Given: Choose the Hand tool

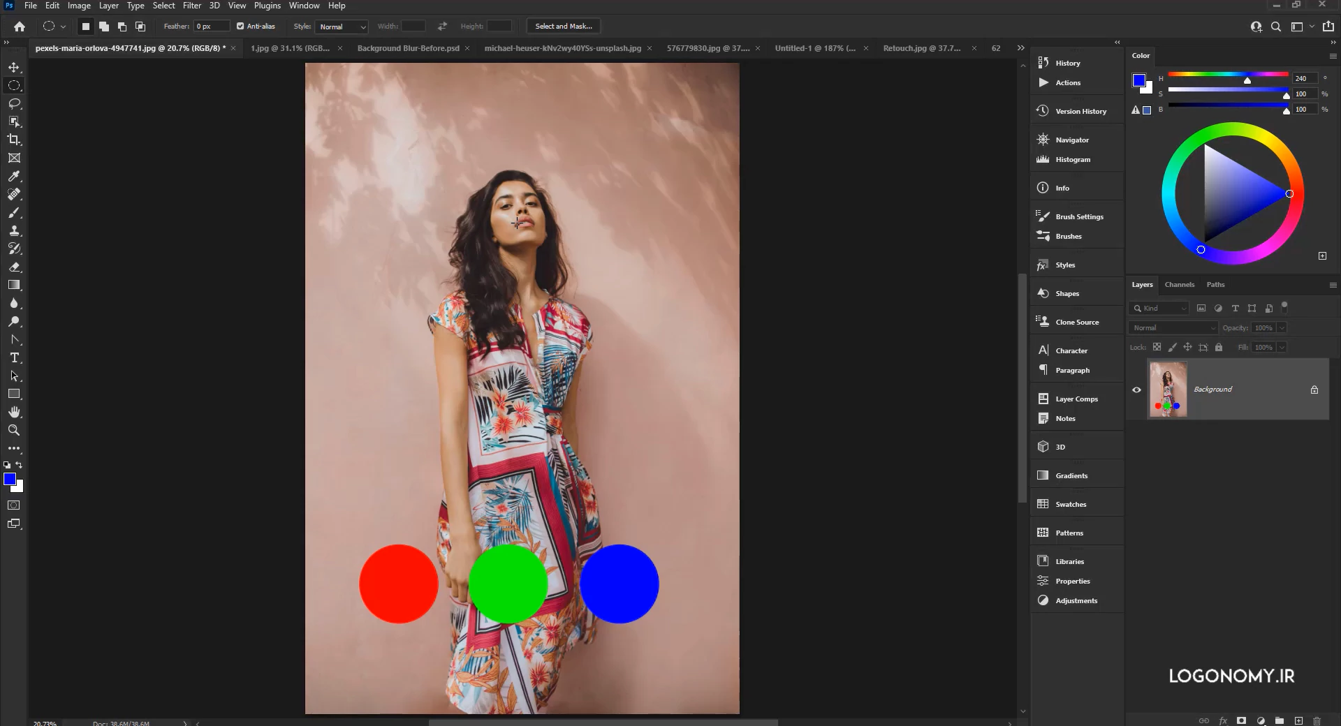Looking at the screenshot, I should coord(14,412).
